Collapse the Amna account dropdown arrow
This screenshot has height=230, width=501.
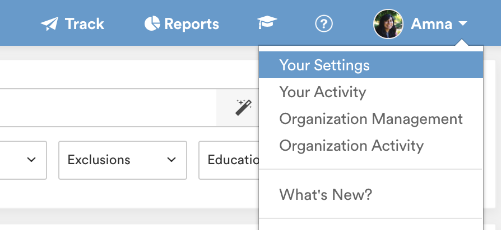coord(462,23)
